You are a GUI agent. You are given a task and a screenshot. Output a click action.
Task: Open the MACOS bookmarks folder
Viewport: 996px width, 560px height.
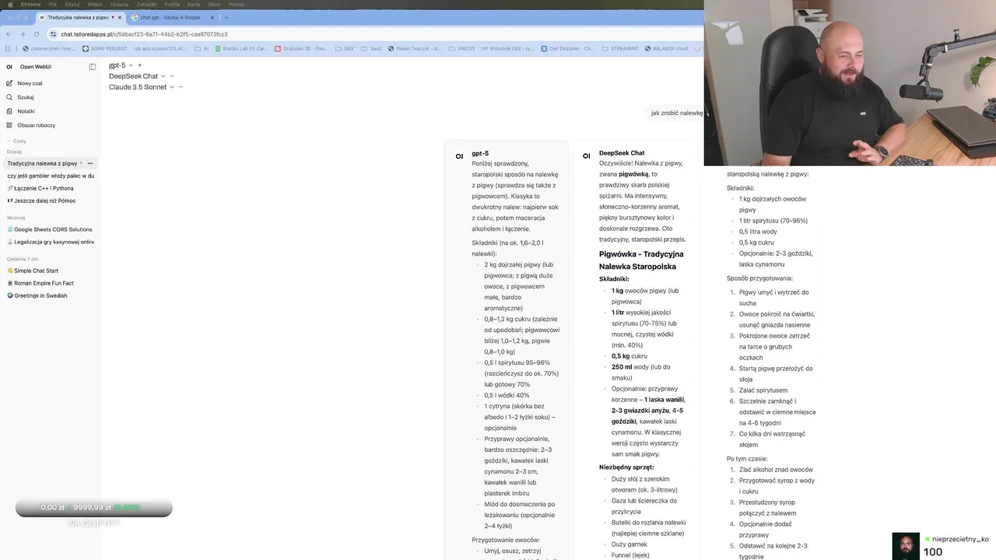click(x=462, y=48)
